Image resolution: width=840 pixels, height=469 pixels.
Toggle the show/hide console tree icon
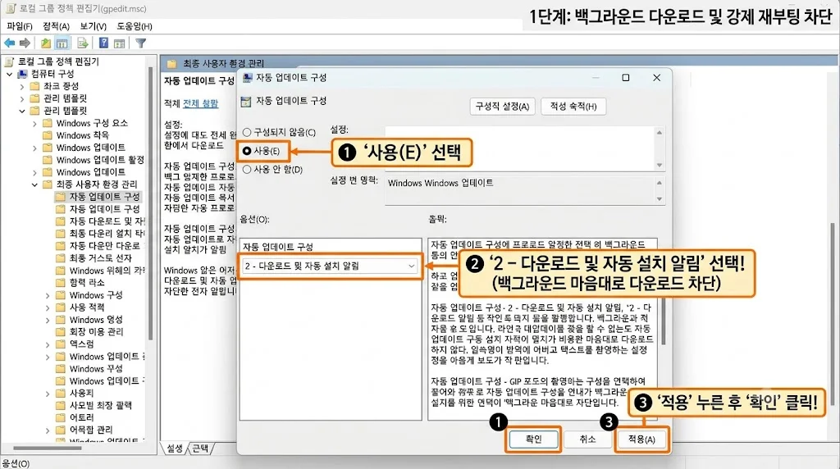pyautogui.click(x=62, y=43)
